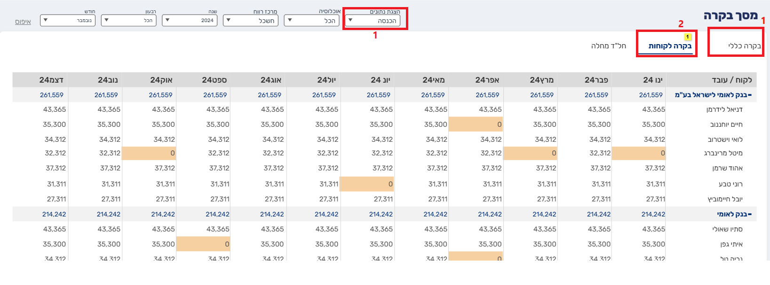Switch to the בקרה לקוחות tab
Image resolution: width=770 pixels, height=285 pixels.
click(x=670, y=46)
